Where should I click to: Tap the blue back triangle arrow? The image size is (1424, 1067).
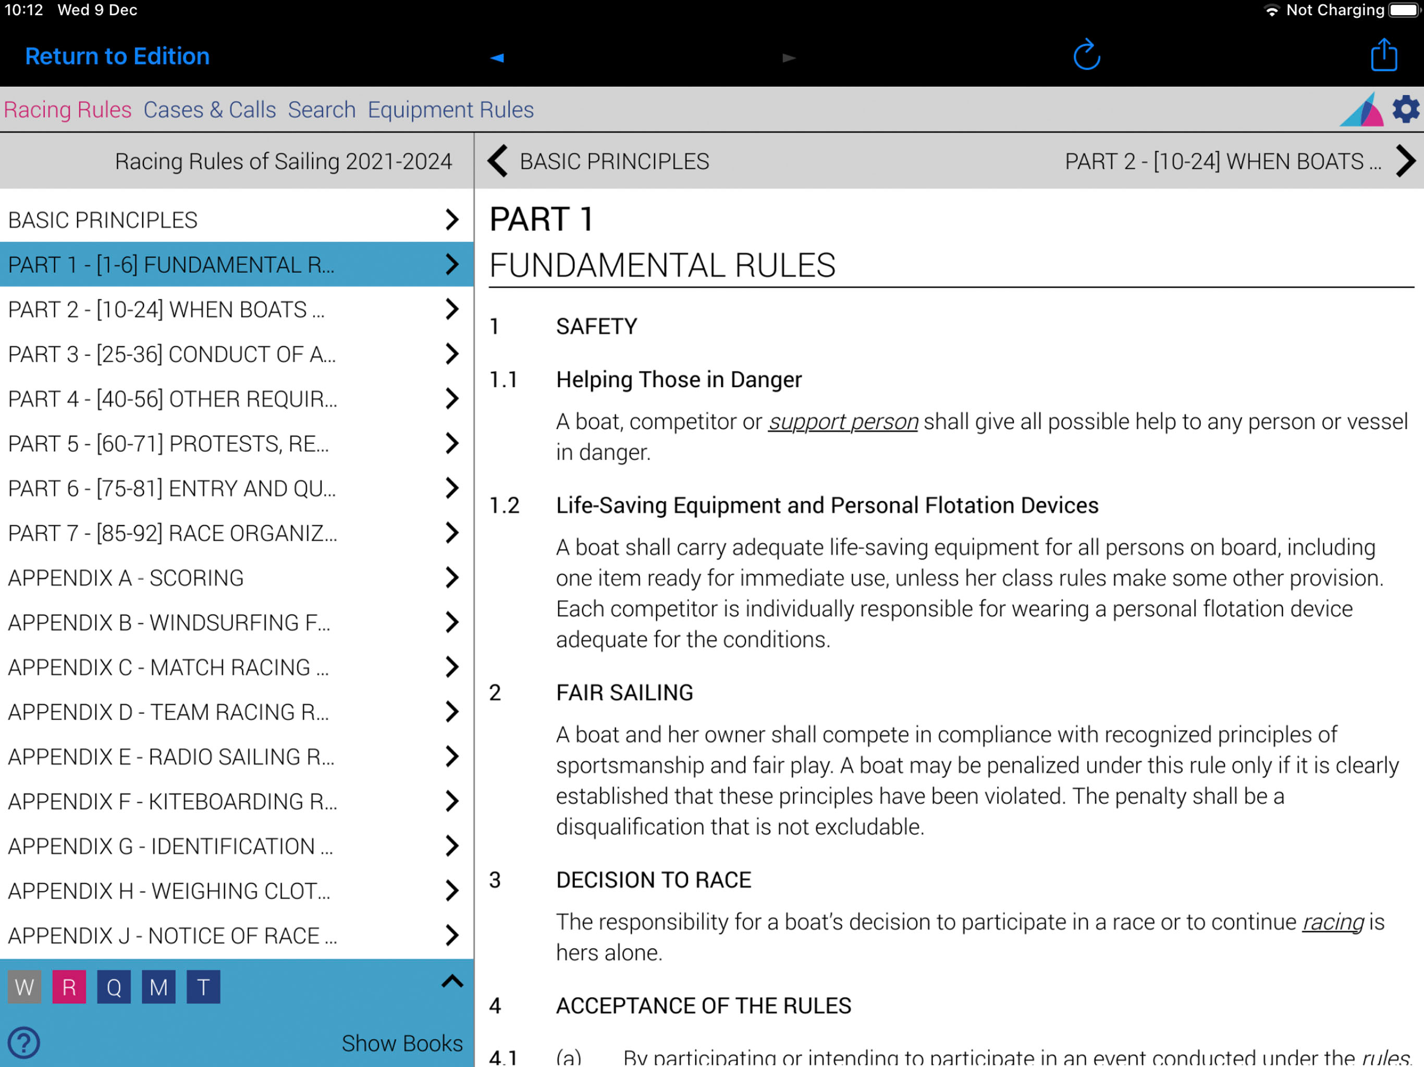tap(497, 58)
